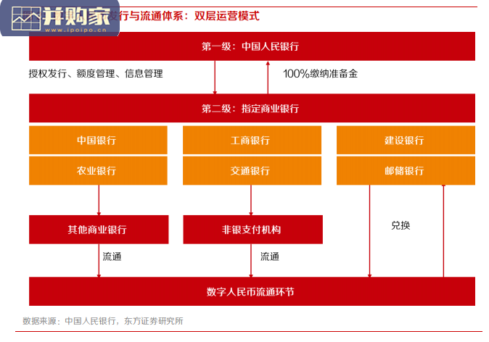Click the 数字人民币流通环节 bar

click(x=252, y=291)
